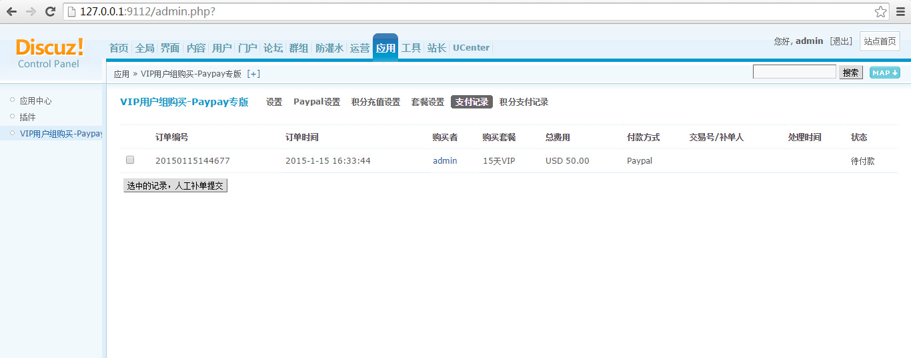
Task: Click the 购买套餐 column header
Action: click(499, 137)
